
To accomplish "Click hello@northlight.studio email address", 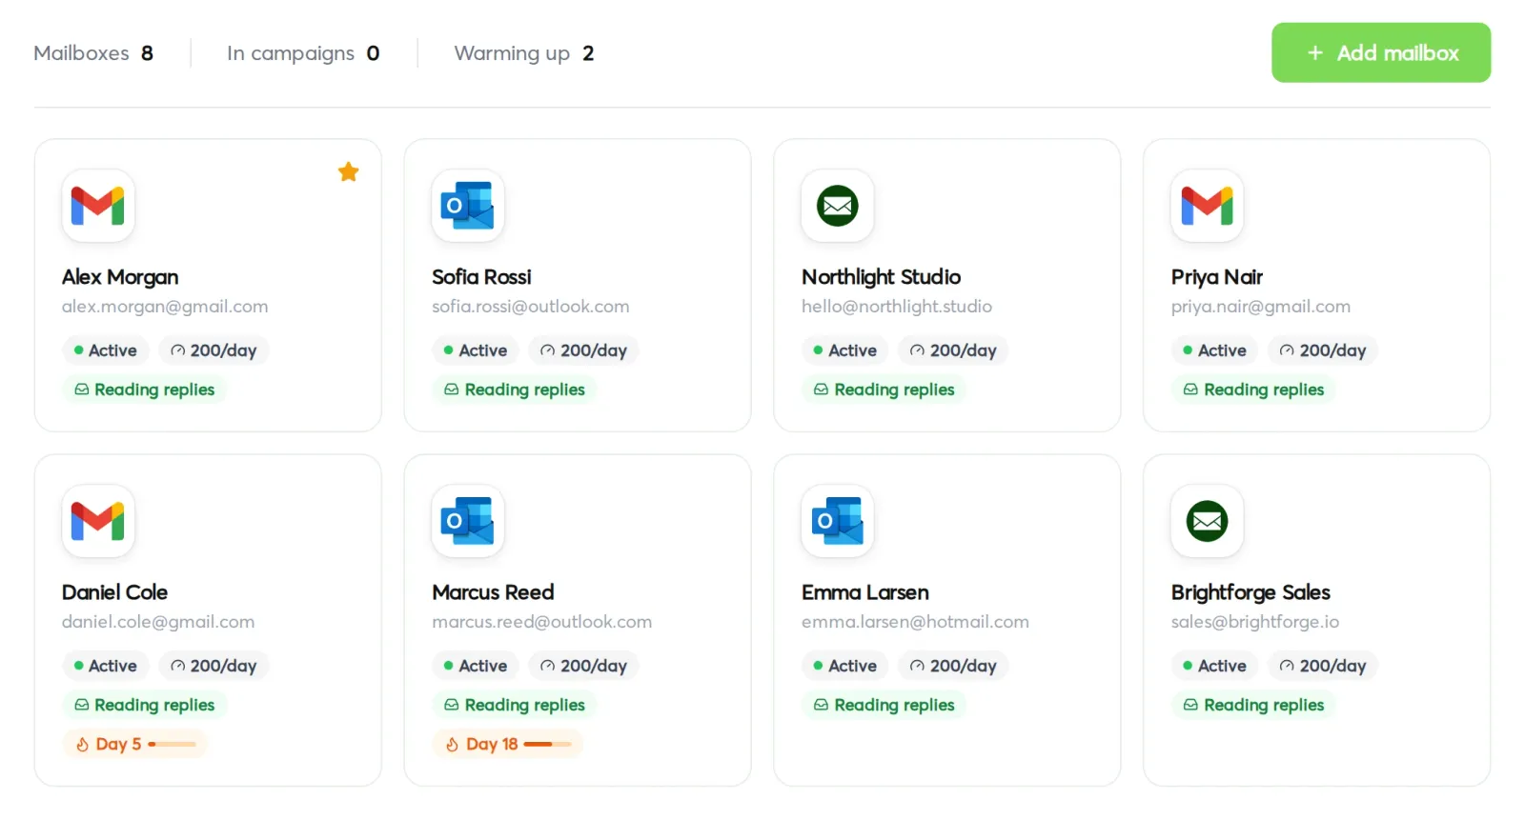I will click(x=897, y=307).
